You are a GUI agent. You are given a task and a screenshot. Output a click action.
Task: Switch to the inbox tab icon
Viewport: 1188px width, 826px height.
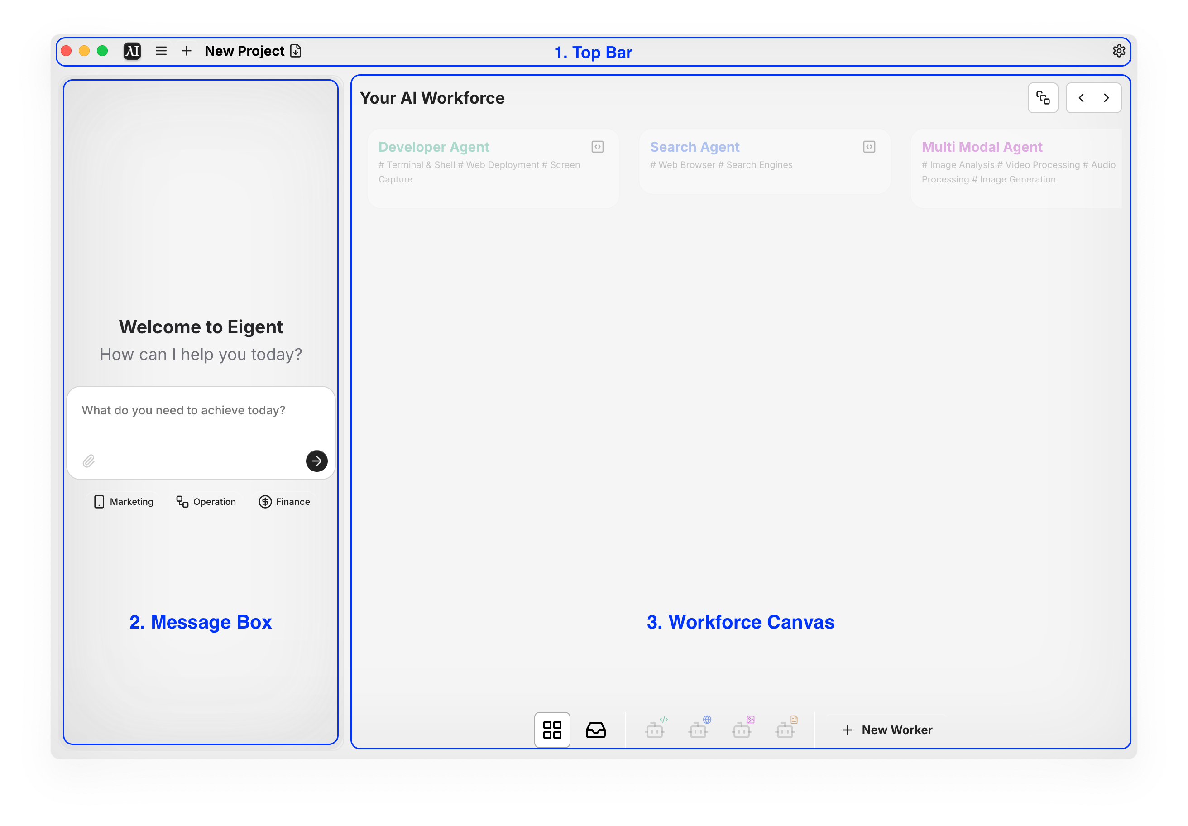[x=595, y=730]
